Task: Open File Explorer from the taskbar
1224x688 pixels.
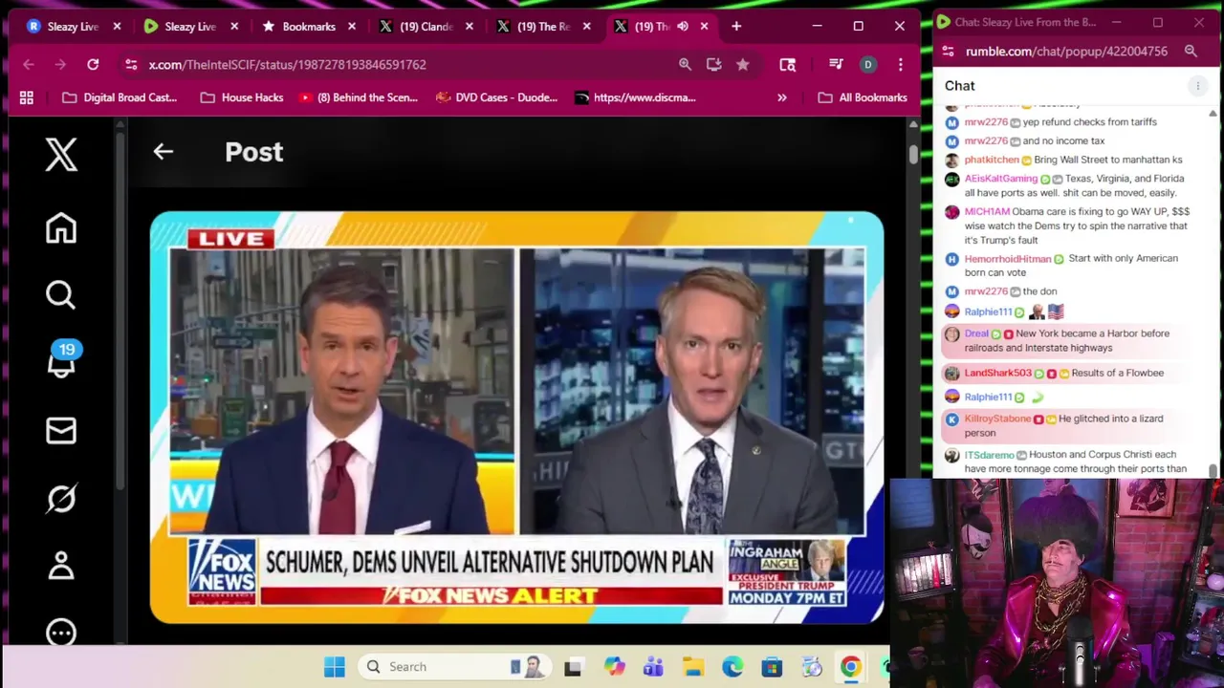Action: (693, 667)
